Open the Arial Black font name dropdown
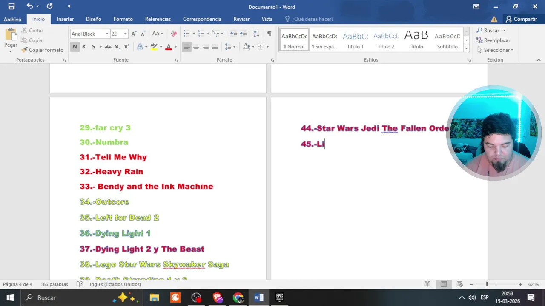 [107, 34]
